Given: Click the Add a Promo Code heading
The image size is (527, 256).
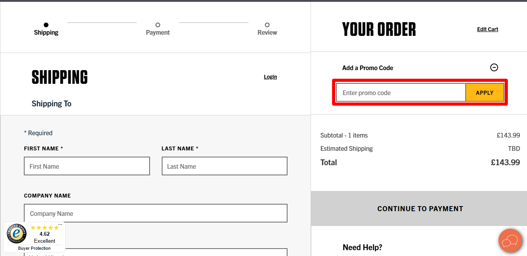Looking at the screenshot, I should tap(368, 68).
